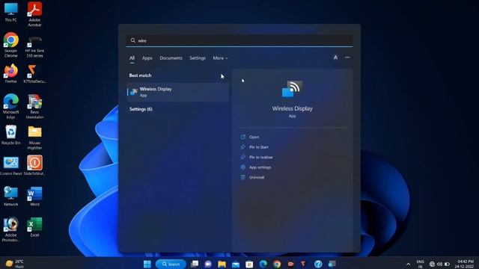Click the large Wireless Display preview icon

[292, 89]
